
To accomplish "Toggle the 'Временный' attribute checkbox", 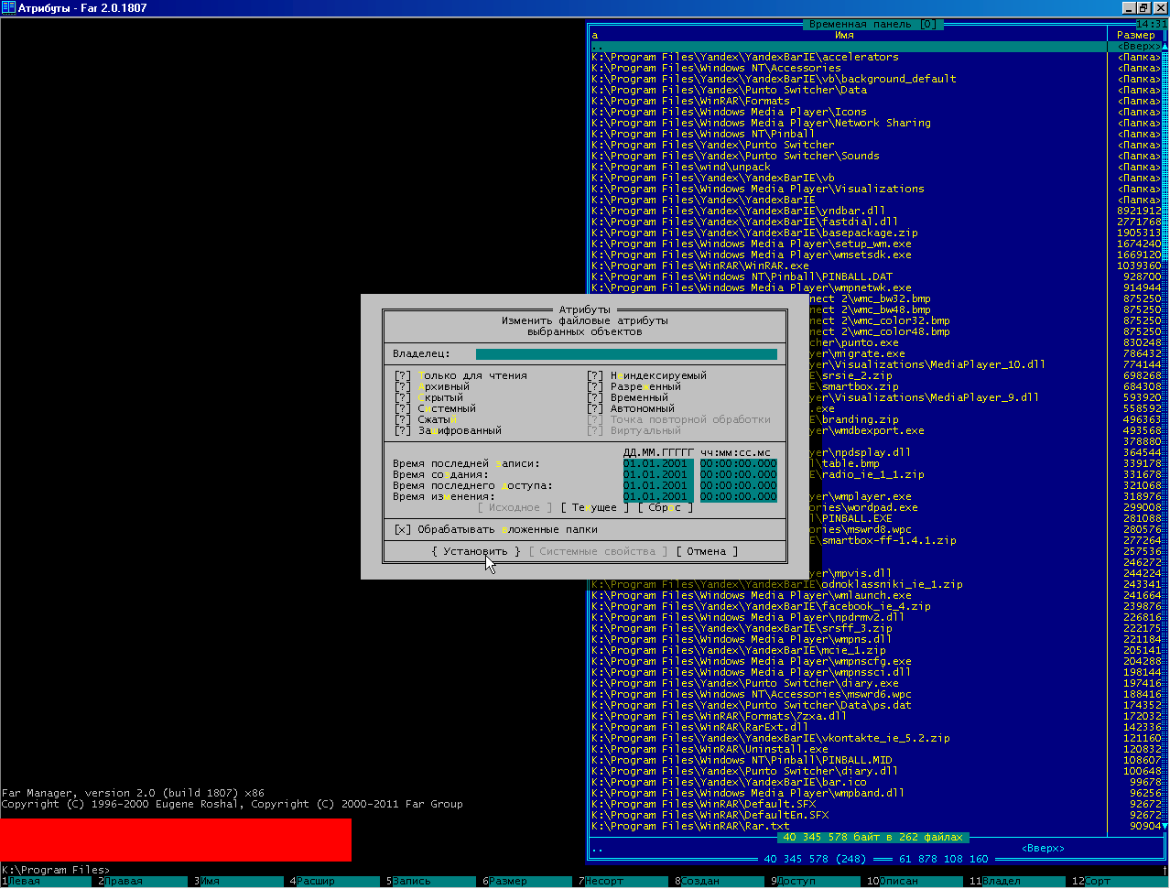I will [x=595, y=398].
